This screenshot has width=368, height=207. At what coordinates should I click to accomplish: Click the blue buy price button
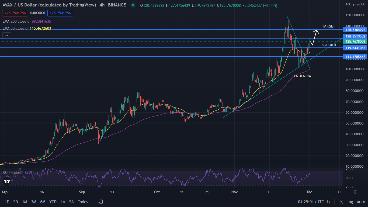[60, 13]
